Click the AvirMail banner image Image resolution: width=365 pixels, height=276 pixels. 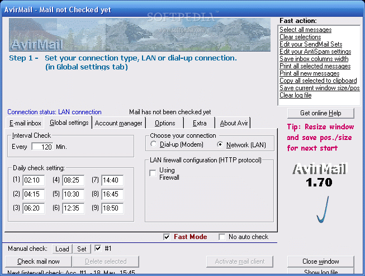[140, 35]
